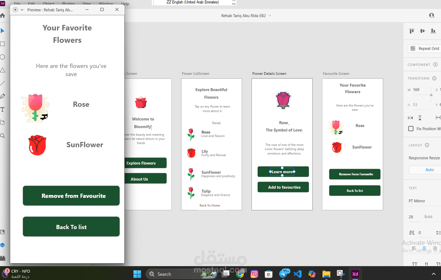Open the Windows Start menu
Viewport: 441px width, 280px height.
click(137, 274)
